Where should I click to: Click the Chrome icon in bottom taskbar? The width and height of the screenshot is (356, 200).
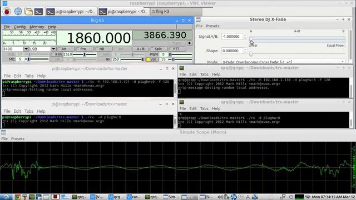tap(17, 197)
